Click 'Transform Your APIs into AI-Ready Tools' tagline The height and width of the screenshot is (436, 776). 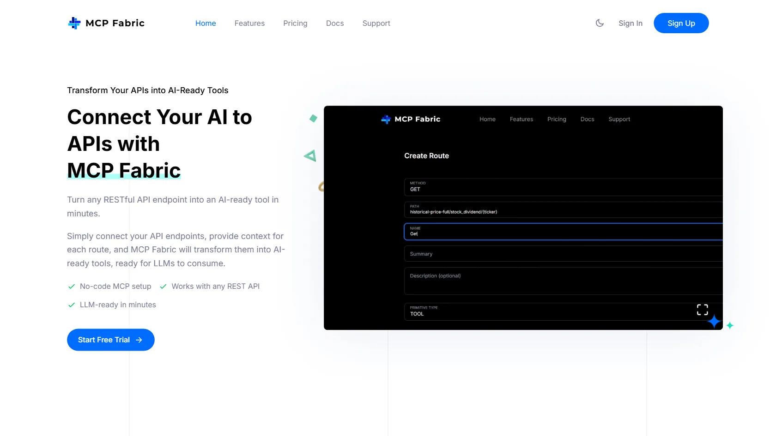coord(148,90)
